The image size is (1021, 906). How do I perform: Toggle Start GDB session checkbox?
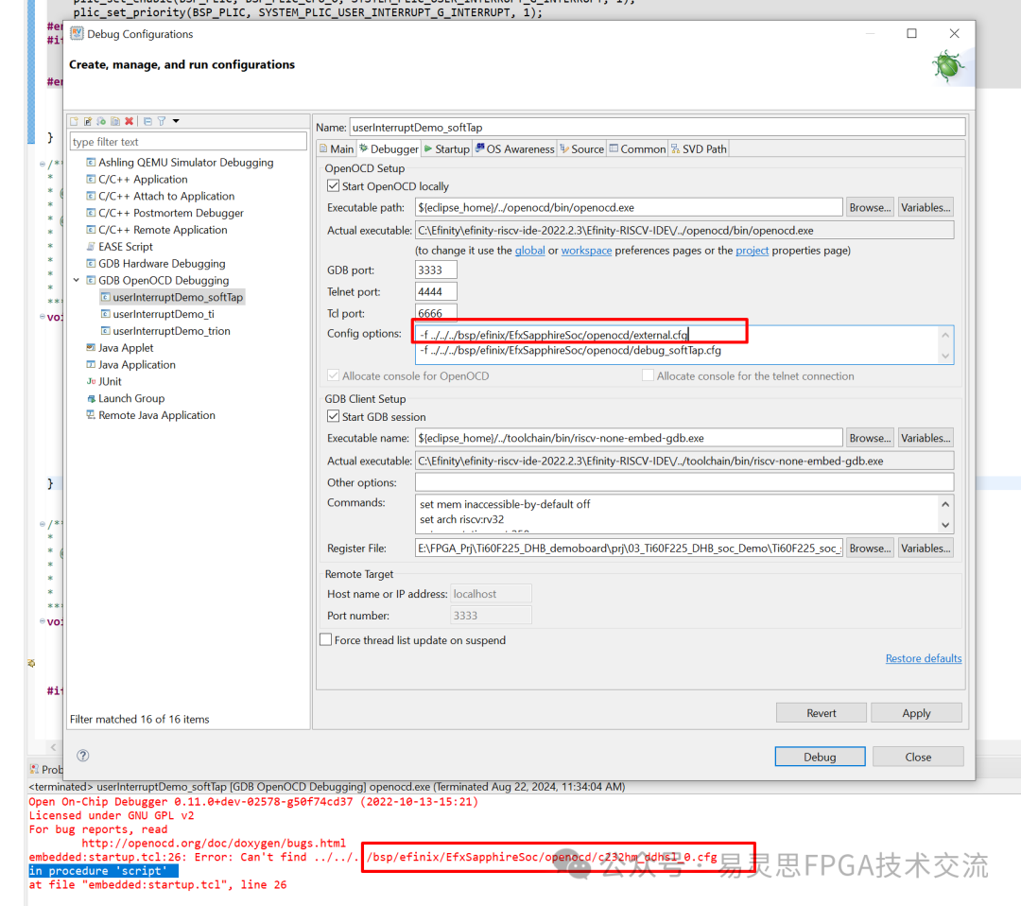click(x=334, y=417)
